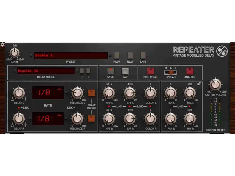Turn the MIX L knob
Screen dimensions: 235x176
pyautogui.click(x=190, y=93)
